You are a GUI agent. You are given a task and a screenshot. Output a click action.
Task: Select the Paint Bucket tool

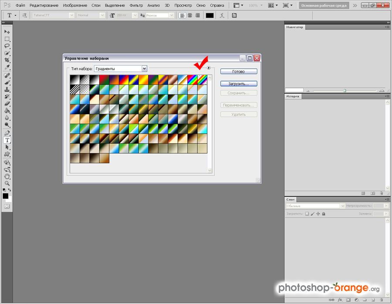pos(7,111)
